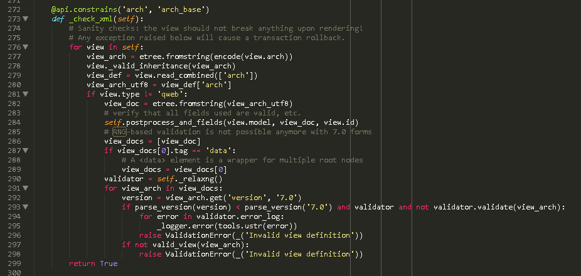Click line number 284 in the gutter
The image size is (581, 276).
[x=14, y=122]
